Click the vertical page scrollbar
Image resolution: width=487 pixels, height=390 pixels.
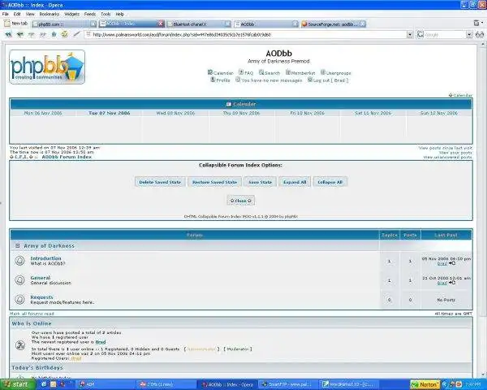(483, 209)
